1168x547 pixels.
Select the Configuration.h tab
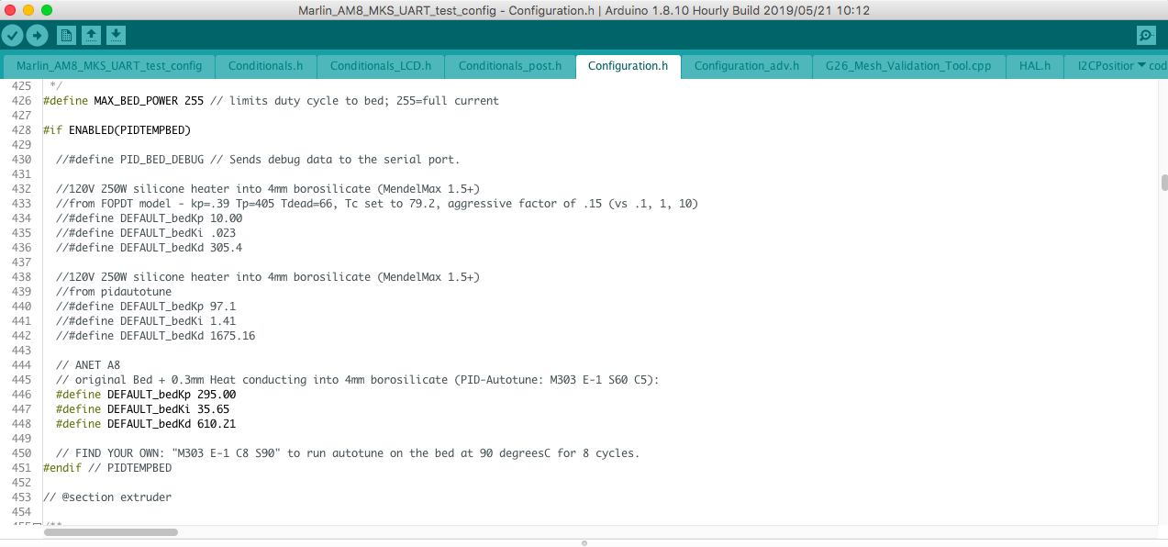(628, 66)
